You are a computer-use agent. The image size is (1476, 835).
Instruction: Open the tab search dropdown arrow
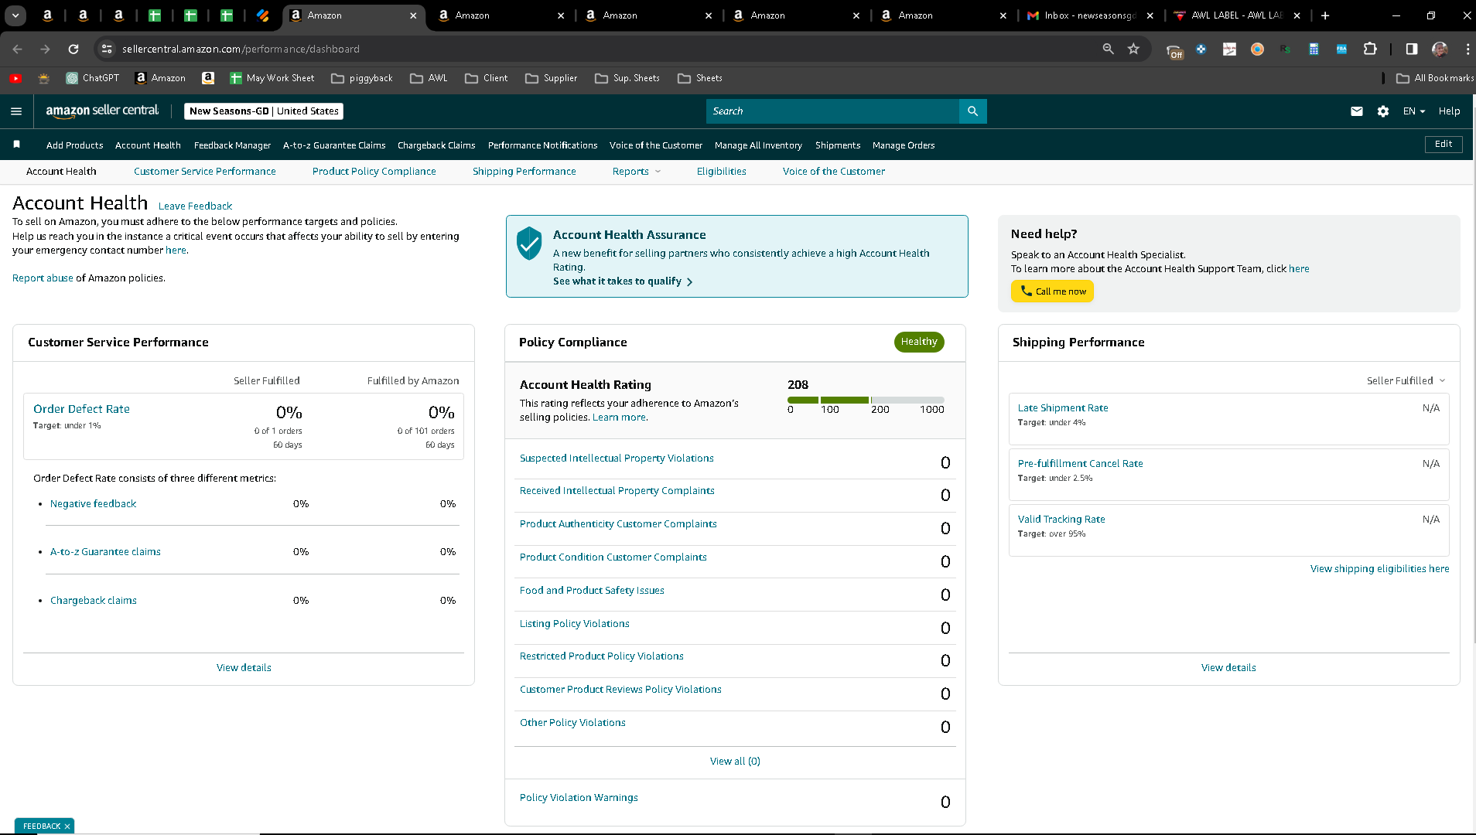tap(15, 15)
